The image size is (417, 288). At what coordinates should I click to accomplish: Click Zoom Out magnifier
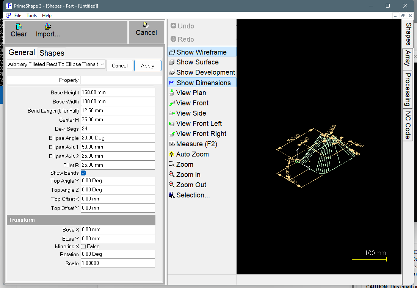[172, 185]
